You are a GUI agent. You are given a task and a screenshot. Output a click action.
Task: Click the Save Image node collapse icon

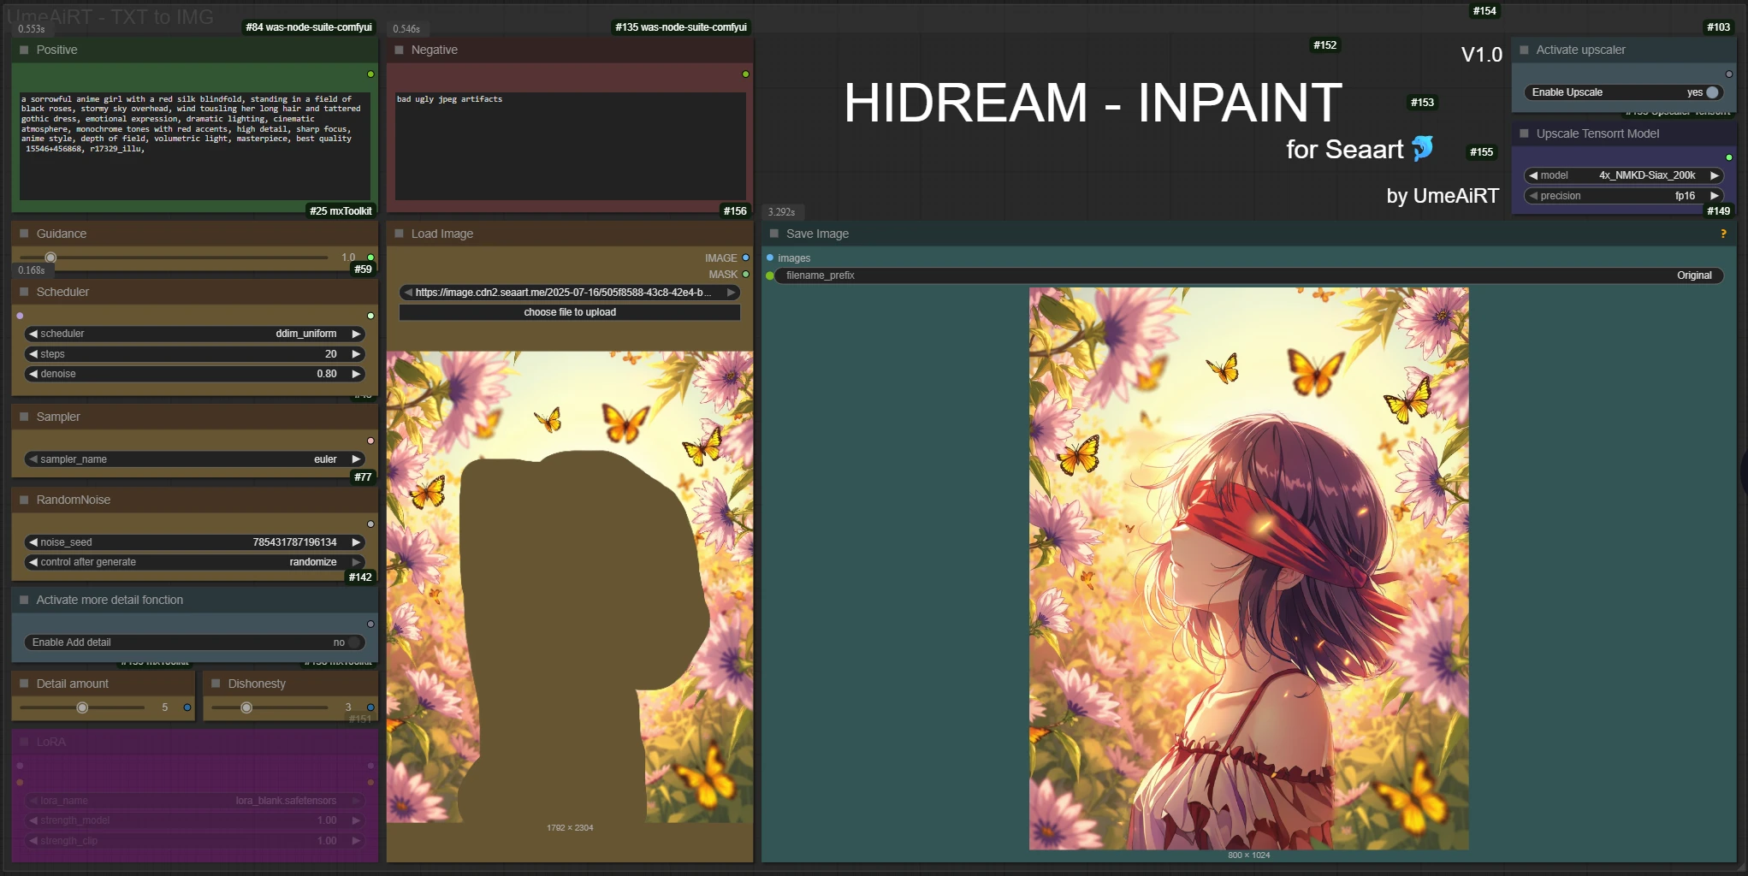click(773, 234)
